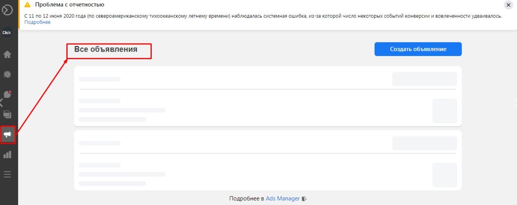
Task: Open the overlapping pages icon in sidebar
Action: (x=7, y=114)
